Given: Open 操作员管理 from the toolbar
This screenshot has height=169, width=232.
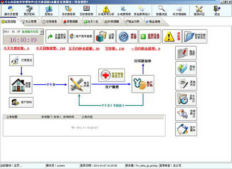Looking at the screenshot, I should (x=11, y=11).
